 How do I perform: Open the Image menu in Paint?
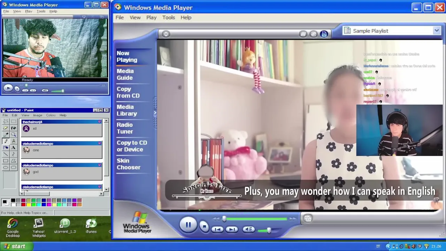37,115
